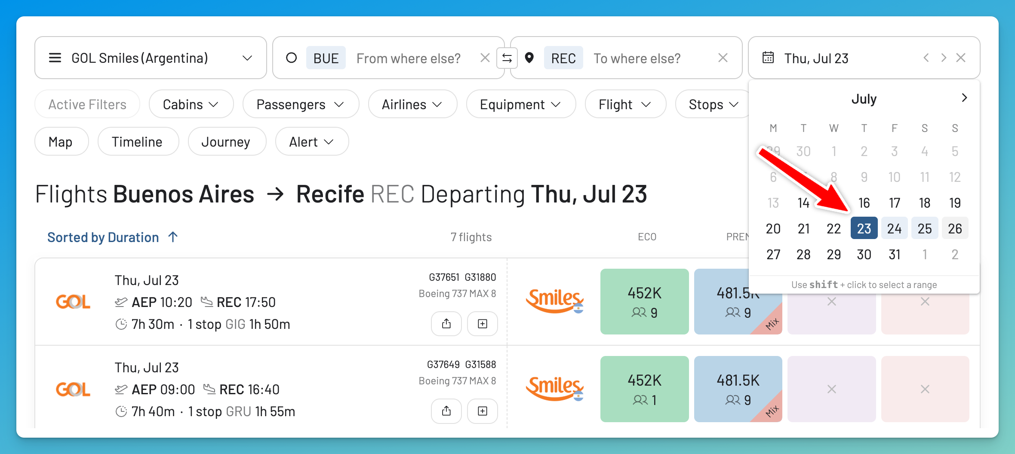Image resolution: width=1015 pixels, height=454 pixels.
Task: Open the Stops filter dropdown
Action: pos(713,104)
